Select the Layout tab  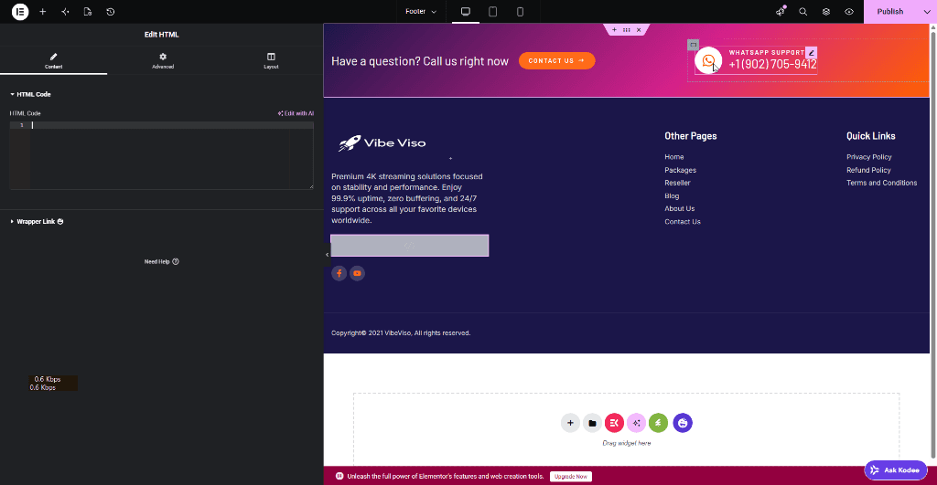(271, 60)
